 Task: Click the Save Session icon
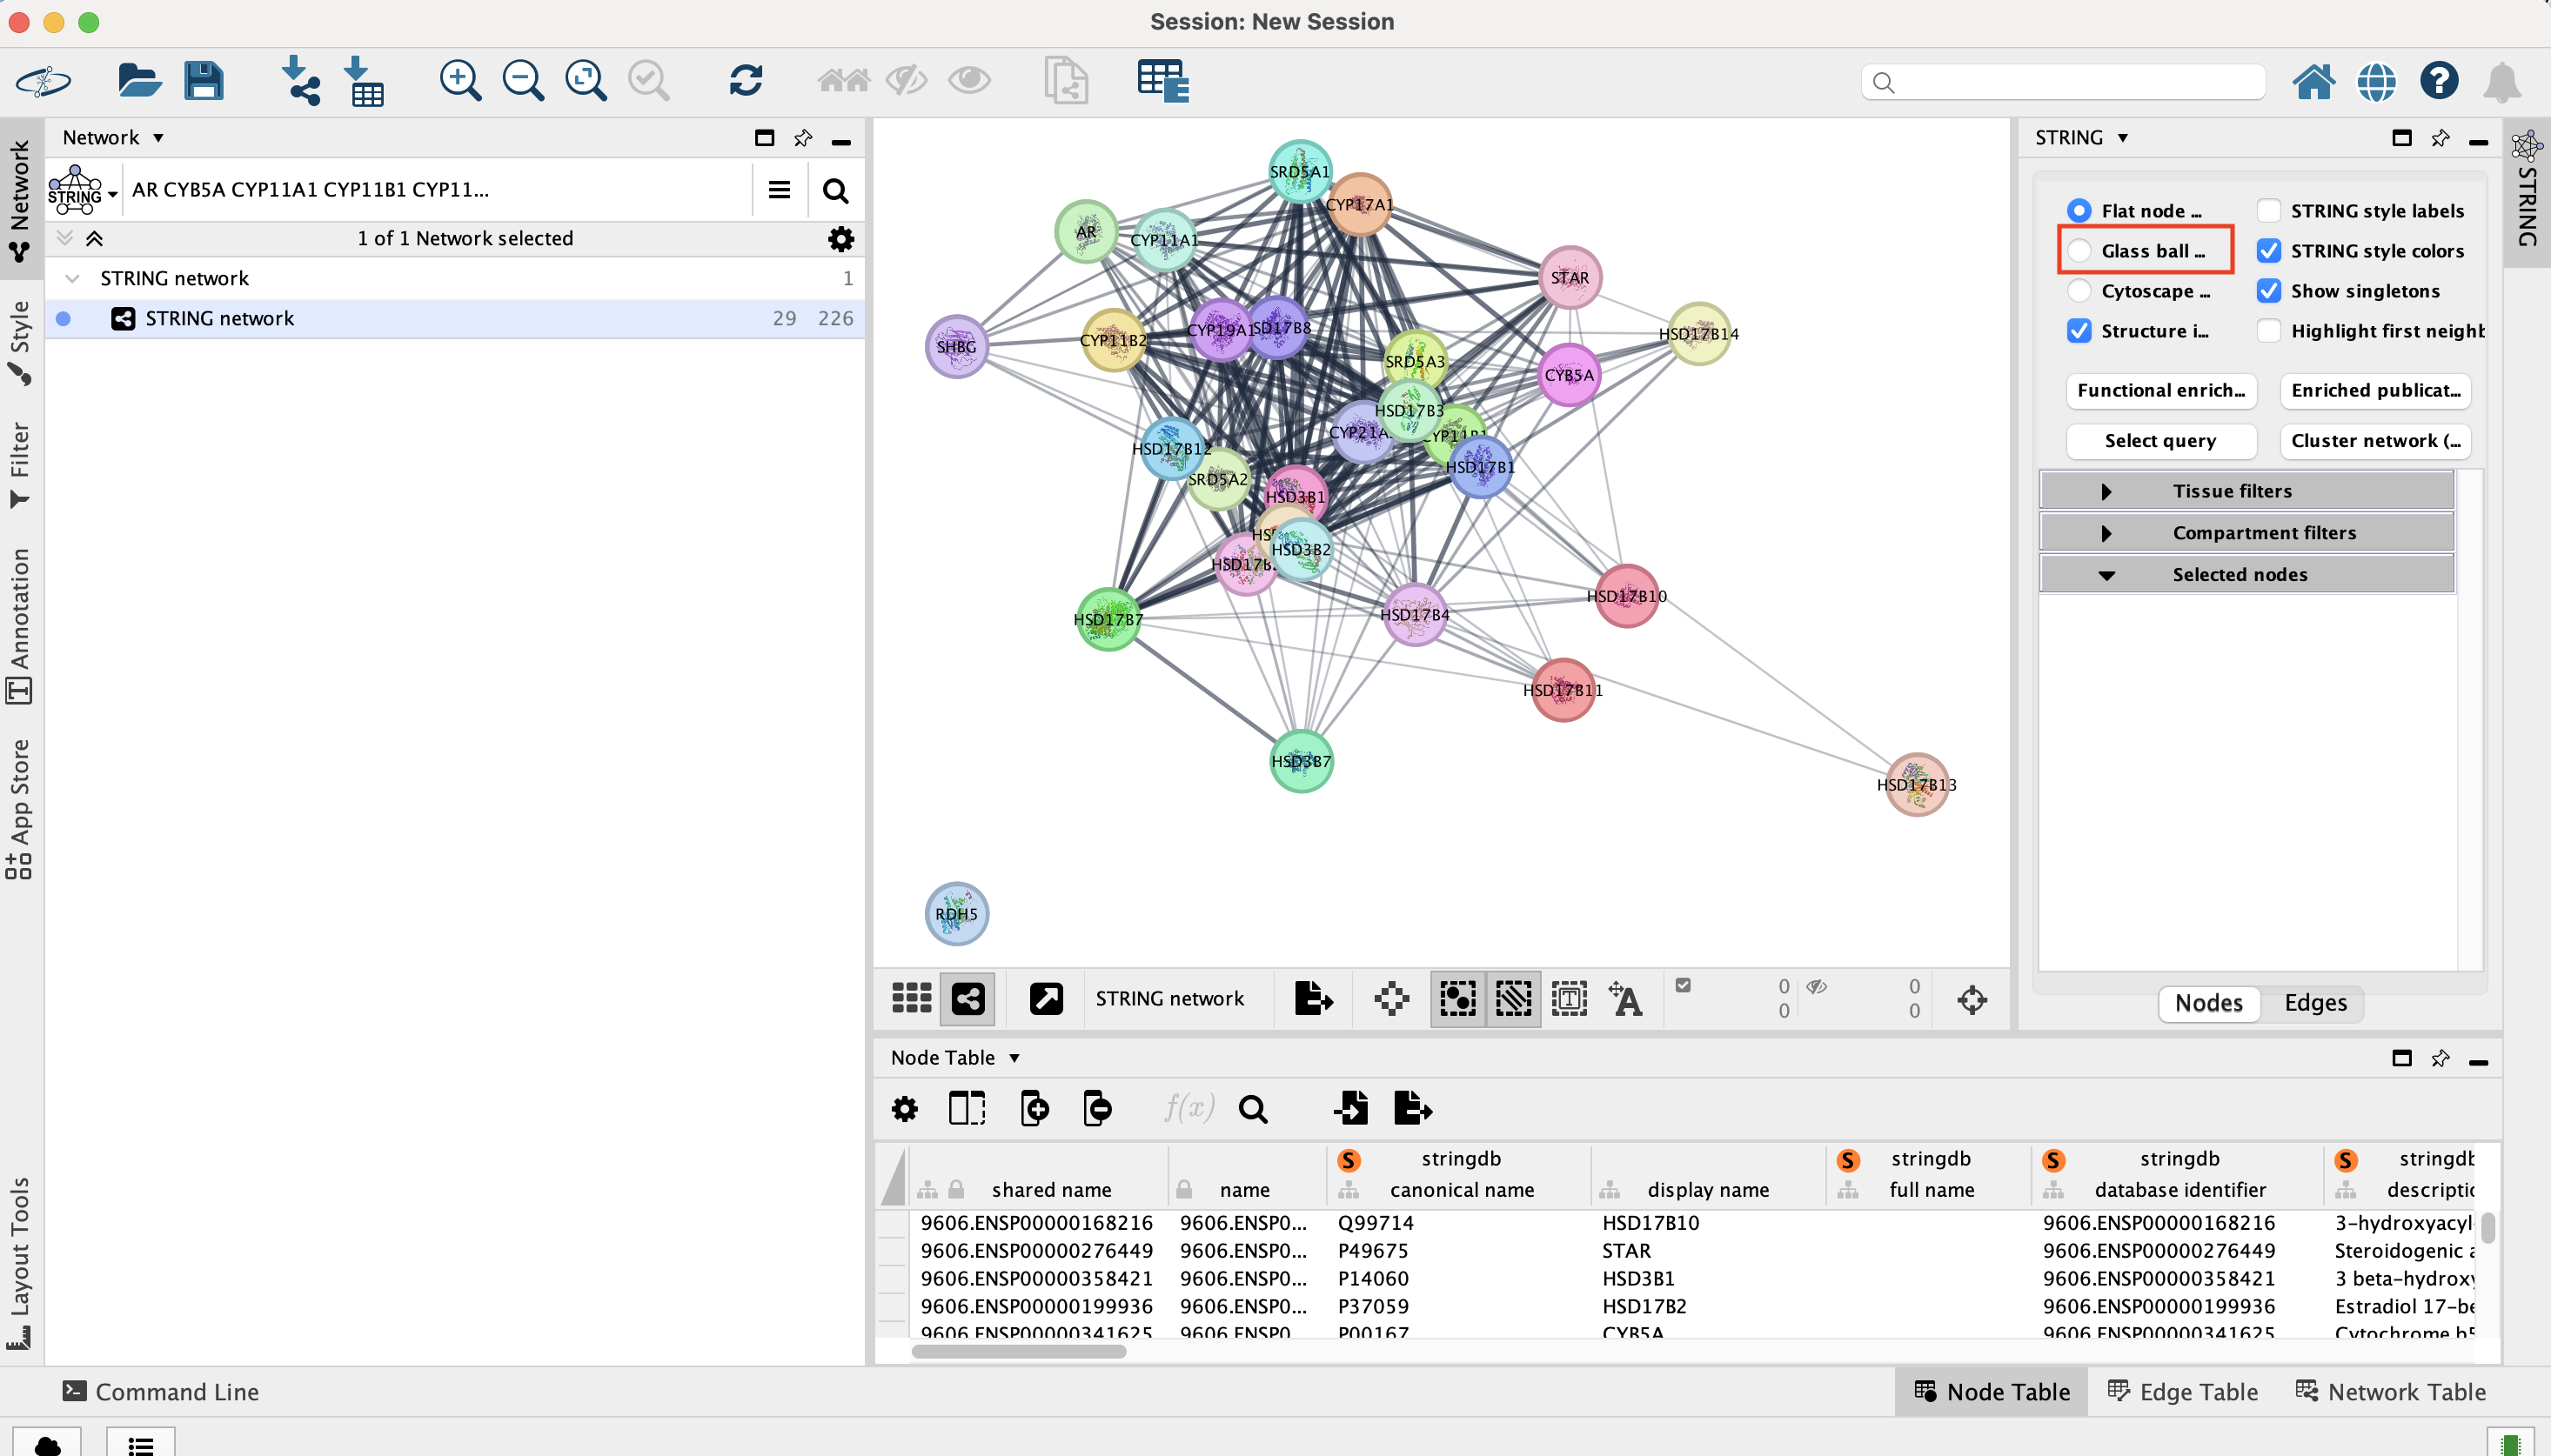[203, 80]
